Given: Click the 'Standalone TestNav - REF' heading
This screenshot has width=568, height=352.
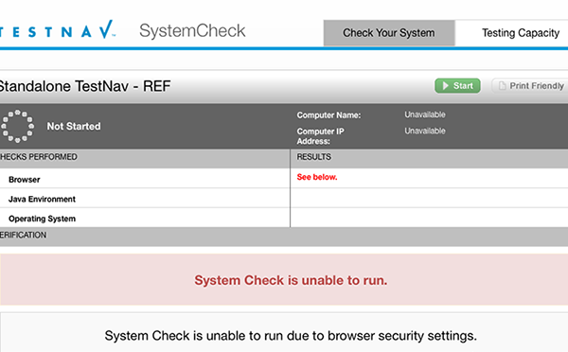Looking at the screenshot, I should click(x=85, y=86).
